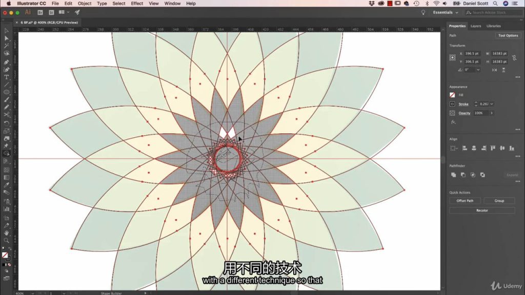Adjust stroke weight stepper arrows
Screen dimensions: 525x295
click(x=476, y=104)
